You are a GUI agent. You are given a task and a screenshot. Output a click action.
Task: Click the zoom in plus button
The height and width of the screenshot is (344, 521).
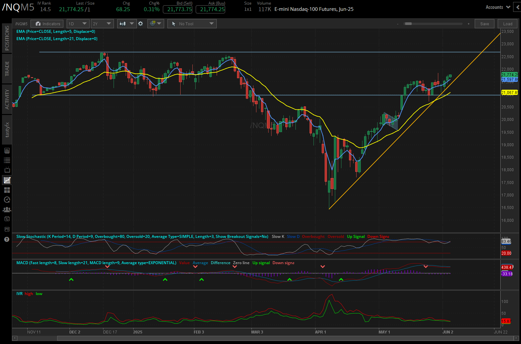[x=468, y=24]
